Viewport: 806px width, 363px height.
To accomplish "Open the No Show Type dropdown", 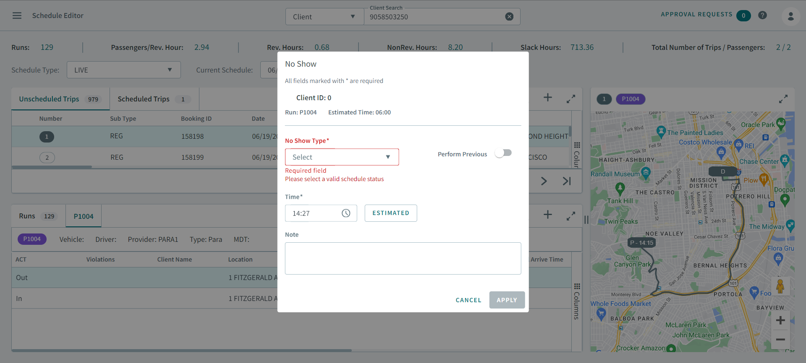I will tap(342, 157).
